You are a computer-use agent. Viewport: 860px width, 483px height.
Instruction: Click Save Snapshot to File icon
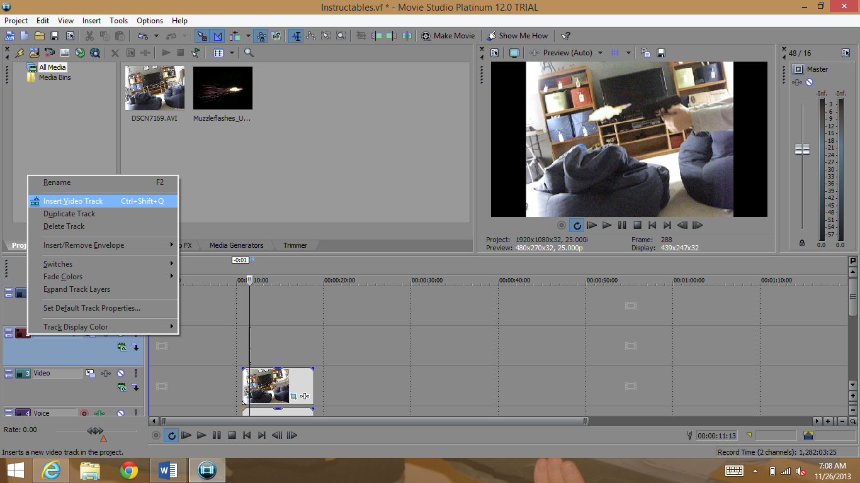tap(661, 53)
